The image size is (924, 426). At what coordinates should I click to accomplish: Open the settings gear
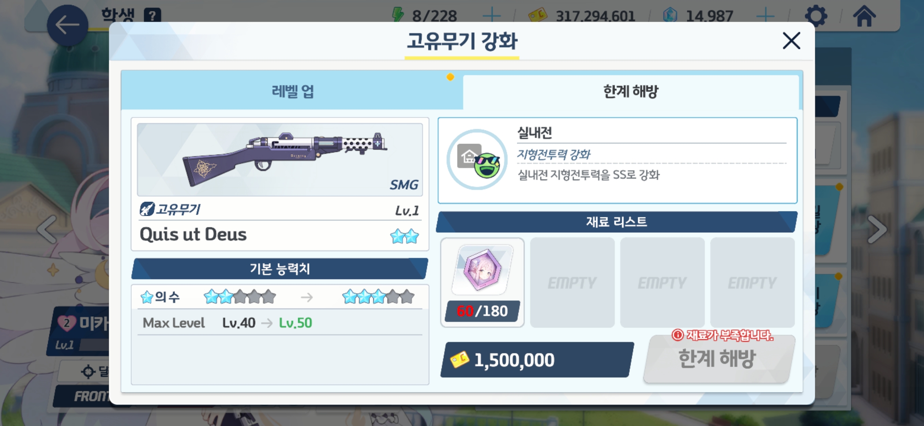816,16
